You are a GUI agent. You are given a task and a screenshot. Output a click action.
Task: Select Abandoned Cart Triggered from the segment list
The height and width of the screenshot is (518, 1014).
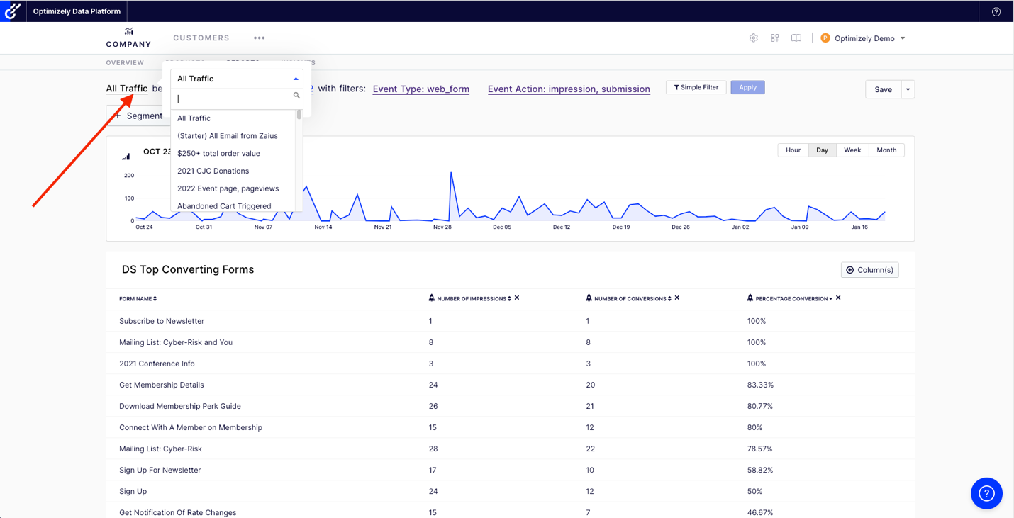224,205
